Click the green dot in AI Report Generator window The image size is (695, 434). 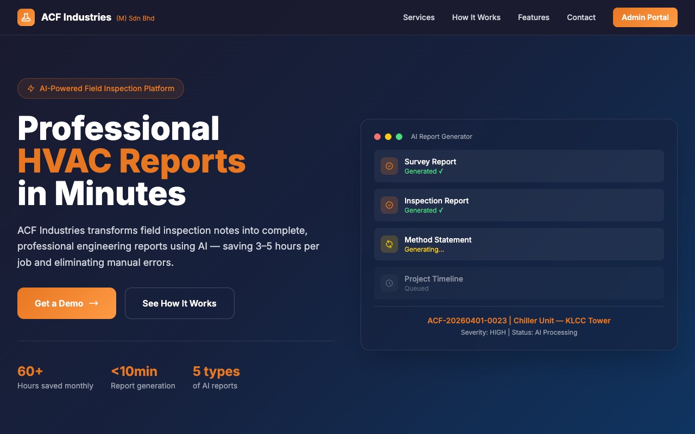point(399,137)
